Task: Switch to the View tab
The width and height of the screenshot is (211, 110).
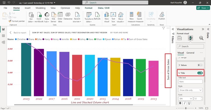Action: 53,8
